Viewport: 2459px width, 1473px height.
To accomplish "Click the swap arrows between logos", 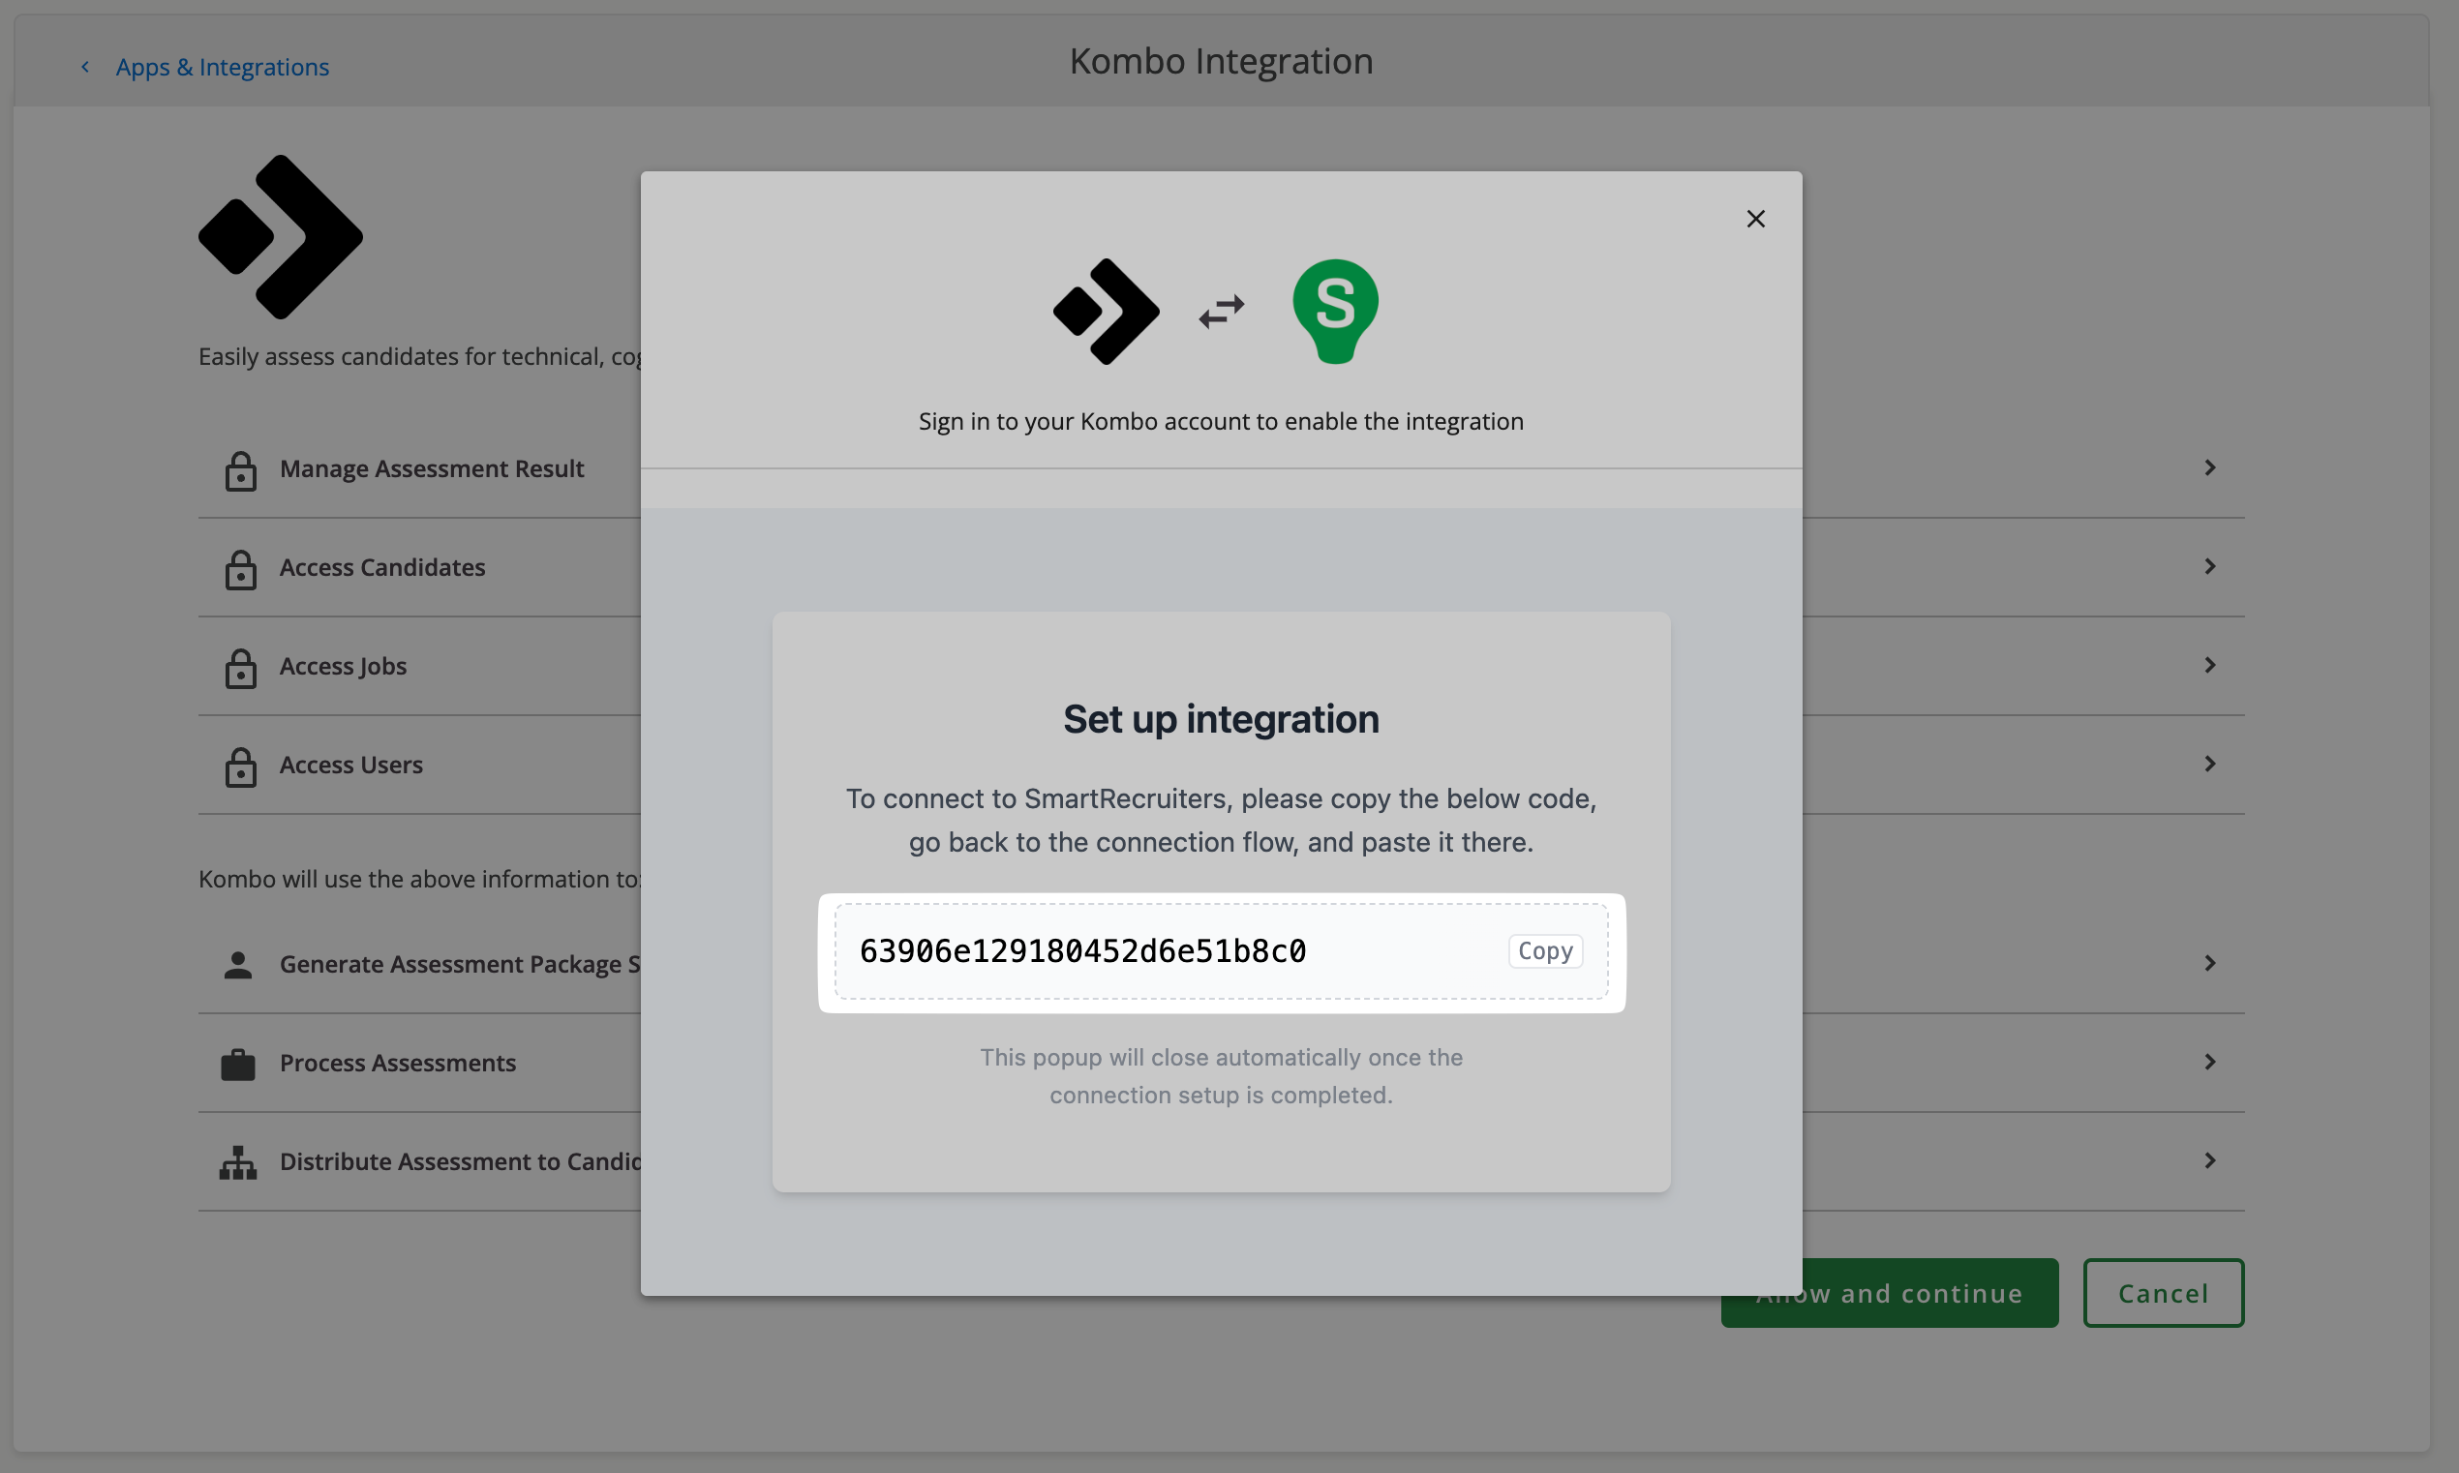I will pyautogui.click(x=1221, y=312).
